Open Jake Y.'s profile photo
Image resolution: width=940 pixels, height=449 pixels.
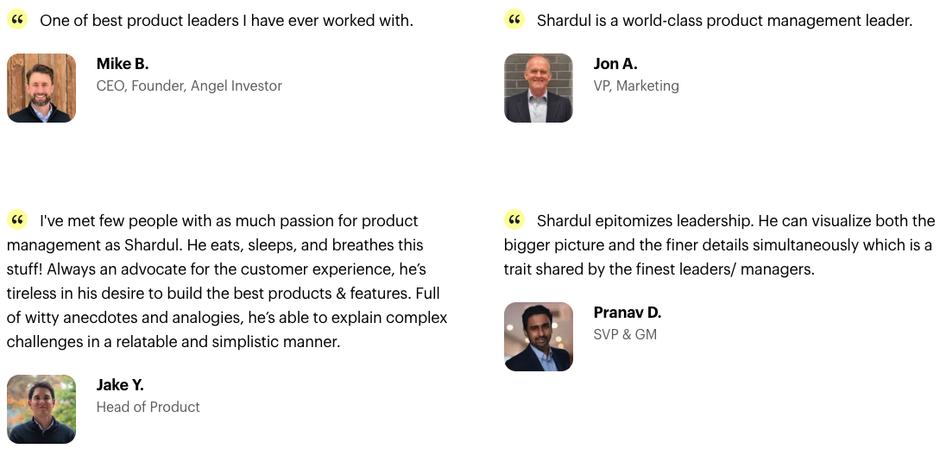41,408
